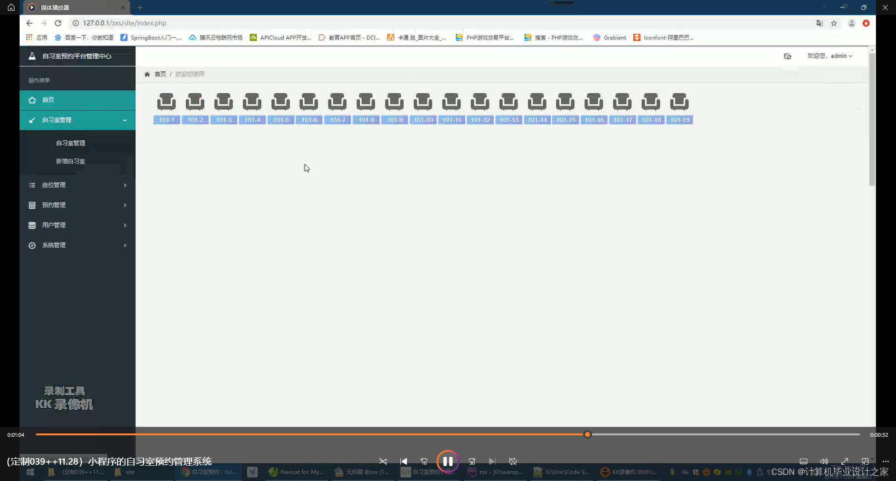This screenshot has width=896, height=481.
Task: Open the browser profile avatar
Action: click(852, 23)
